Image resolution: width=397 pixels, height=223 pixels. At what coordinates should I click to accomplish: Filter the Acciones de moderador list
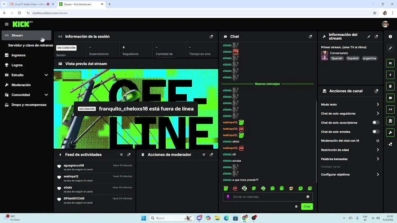pyautogui.click(x=204, y=155)
